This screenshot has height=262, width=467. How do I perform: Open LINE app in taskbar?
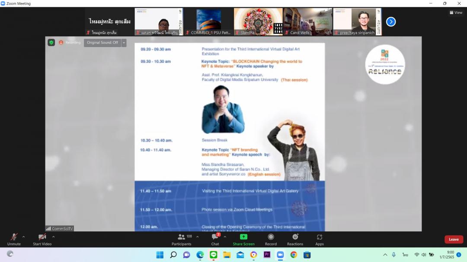(213, 255)
